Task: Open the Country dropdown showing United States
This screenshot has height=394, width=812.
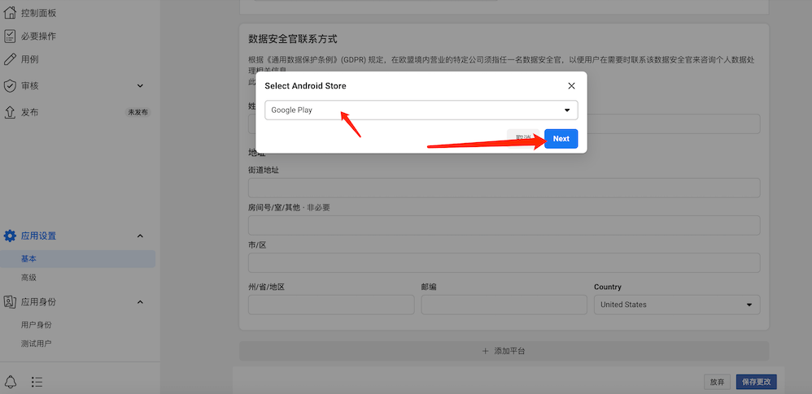Action: pos(676,305)
